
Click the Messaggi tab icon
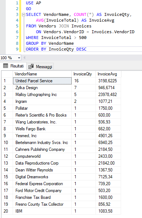(31, 67)
